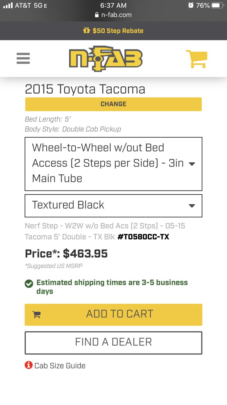This screenshot has width=227, height=405.
Task: Tap the gift icon beside Step Rebate
Action: (86, 31)
